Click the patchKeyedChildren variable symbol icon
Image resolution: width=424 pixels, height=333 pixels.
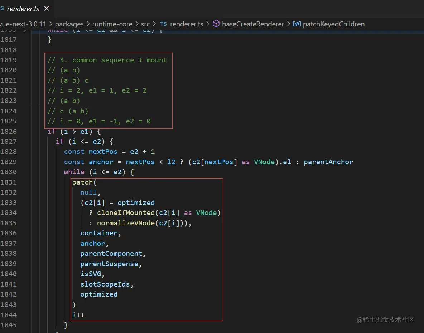pyautogui.click(x=297, y=24)
